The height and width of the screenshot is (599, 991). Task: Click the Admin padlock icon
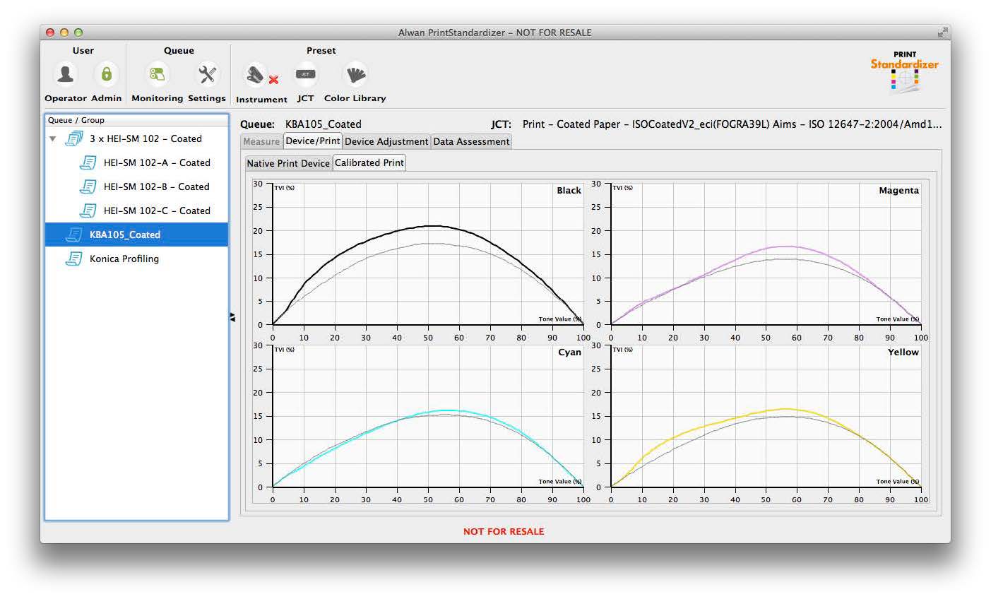coord(106,74)
